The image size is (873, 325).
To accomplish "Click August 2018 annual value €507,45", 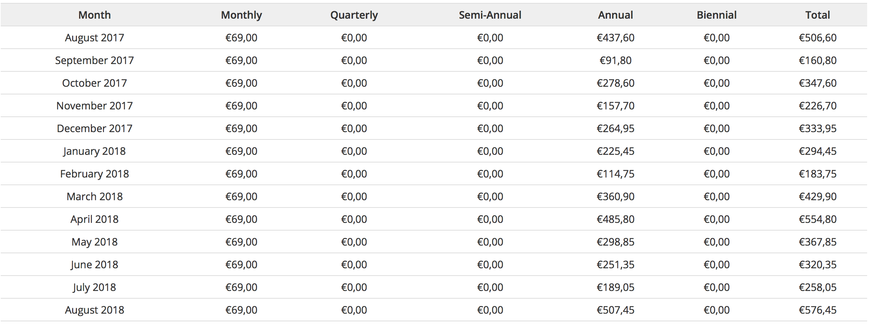I will 616,310.
